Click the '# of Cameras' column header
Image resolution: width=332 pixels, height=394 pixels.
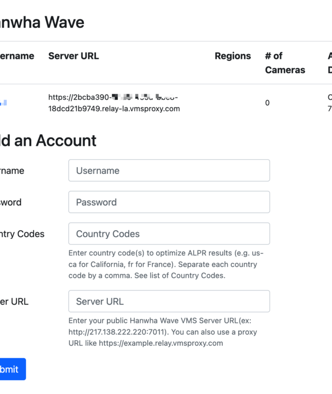(x=285, y=63)
